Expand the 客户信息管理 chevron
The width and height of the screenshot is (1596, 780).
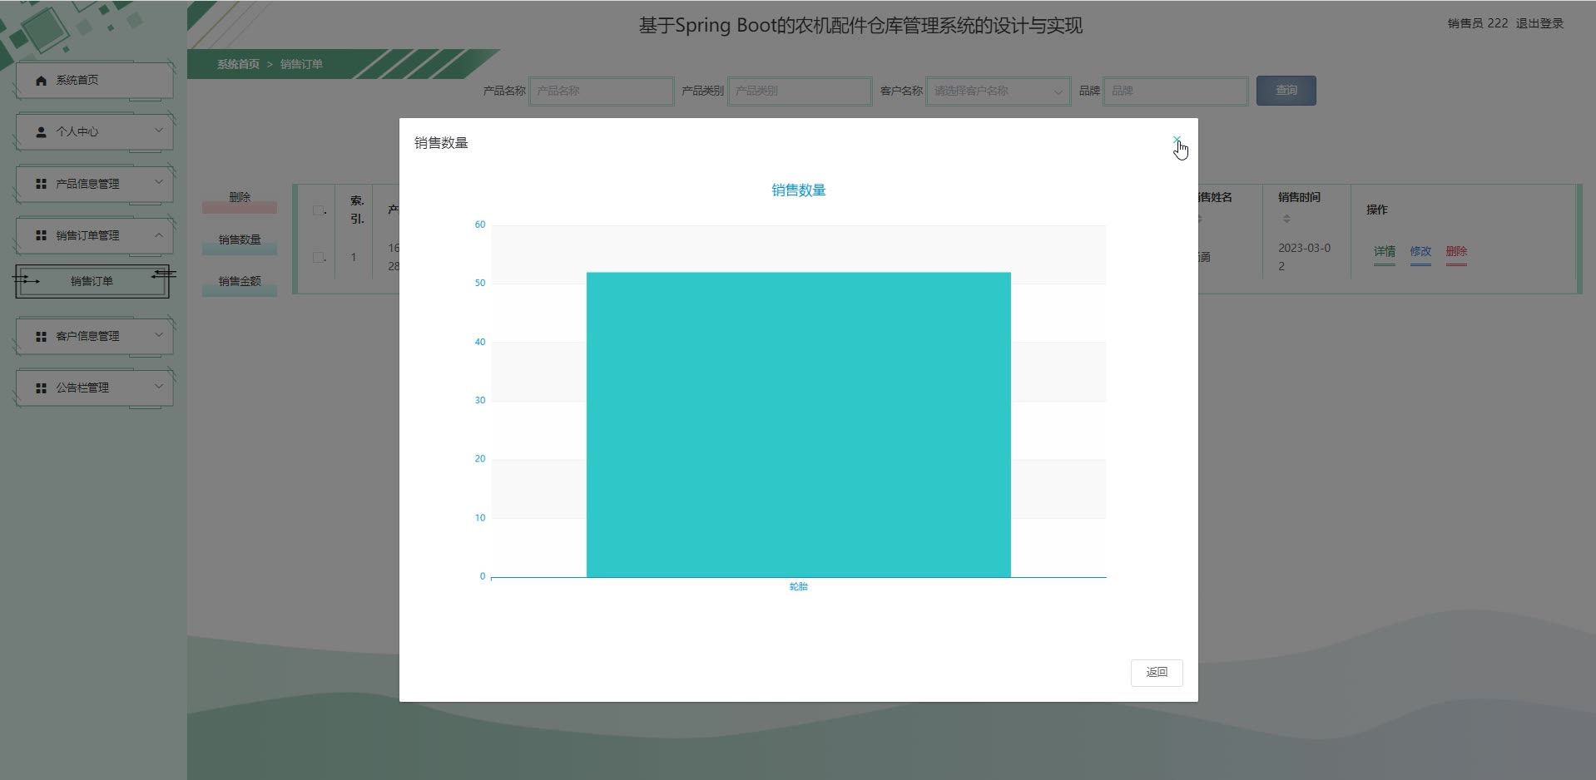pyautogui.click(x=159, y=335)
